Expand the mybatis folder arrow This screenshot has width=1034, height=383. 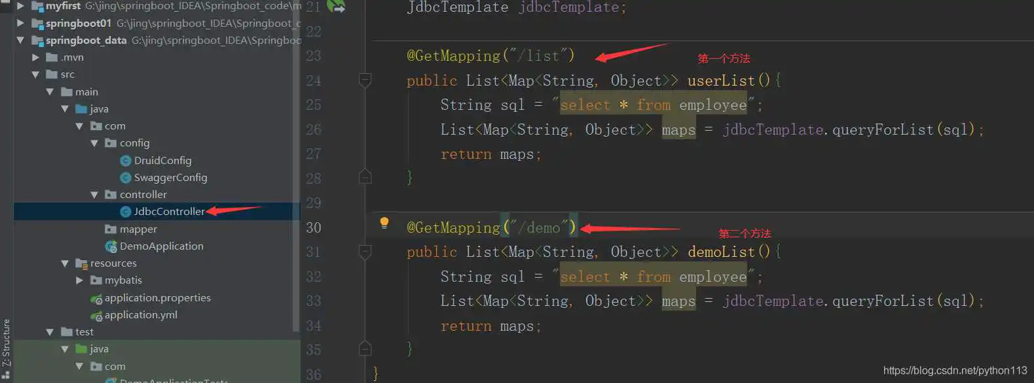point(79,280)
